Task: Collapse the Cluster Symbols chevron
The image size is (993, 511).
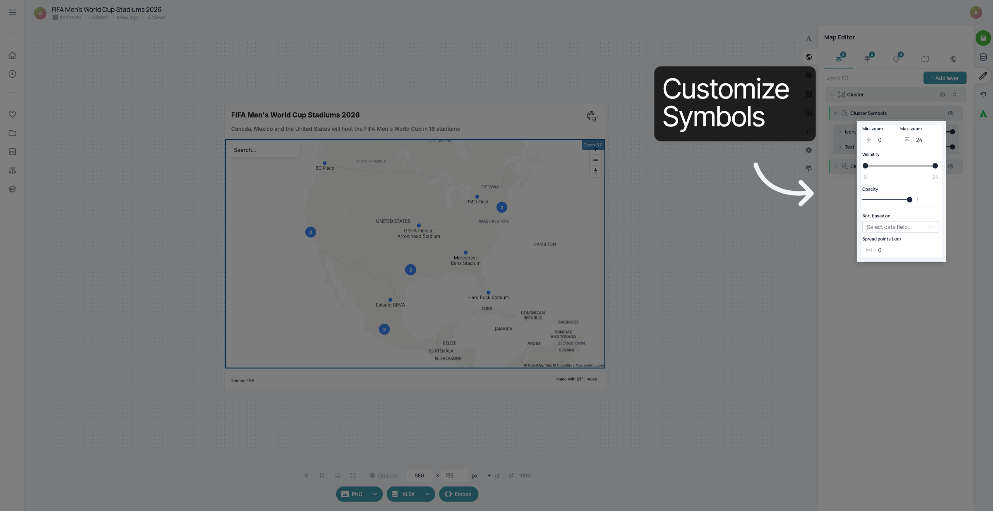Action: click(836, 113)
